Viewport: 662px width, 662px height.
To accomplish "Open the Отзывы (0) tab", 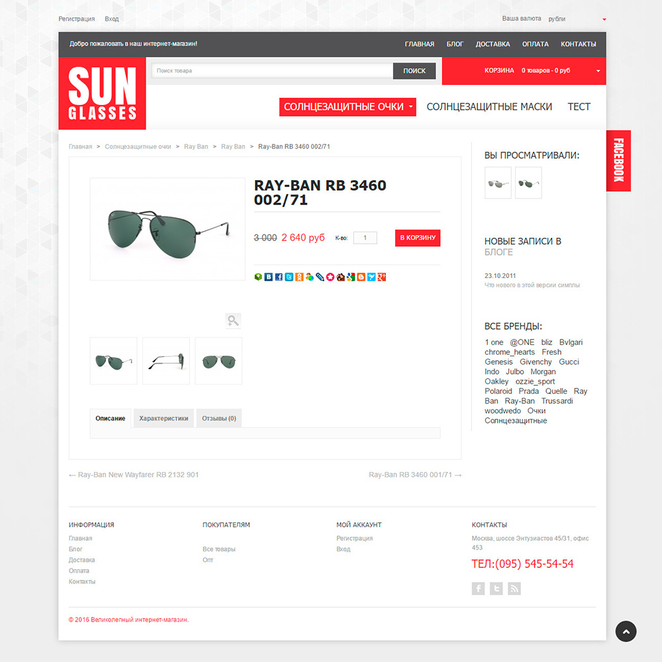I will 218,418.
